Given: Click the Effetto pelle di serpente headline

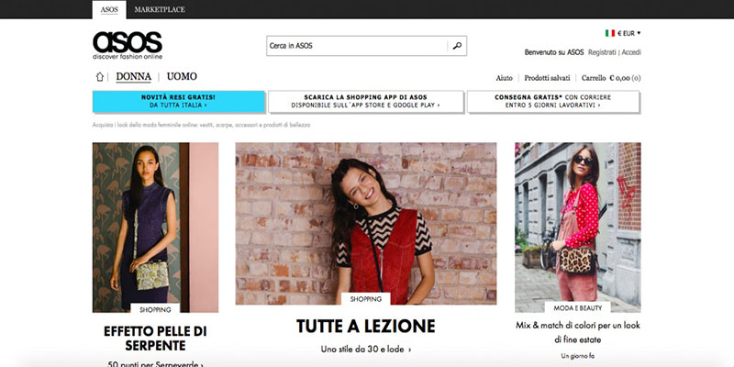Looking at the screenshot, I should [155, 339].
